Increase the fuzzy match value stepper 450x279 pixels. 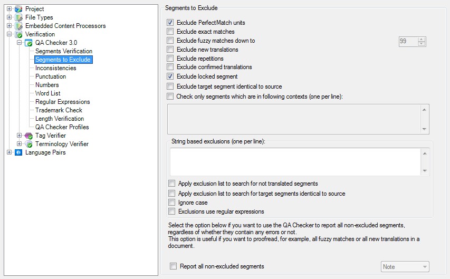[x=421, y=39]
